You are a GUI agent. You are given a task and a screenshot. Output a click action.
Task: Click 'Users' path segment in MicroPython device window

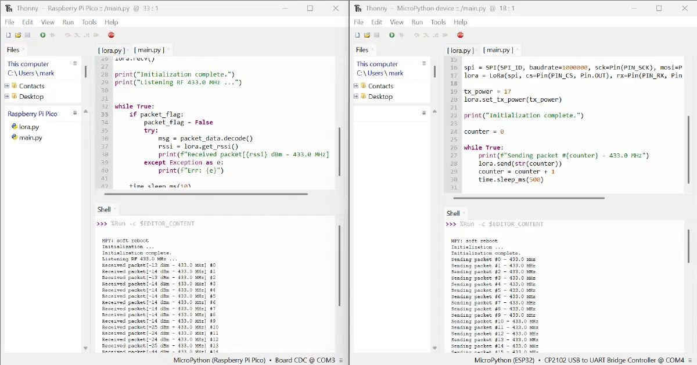[x=375, y=73]
